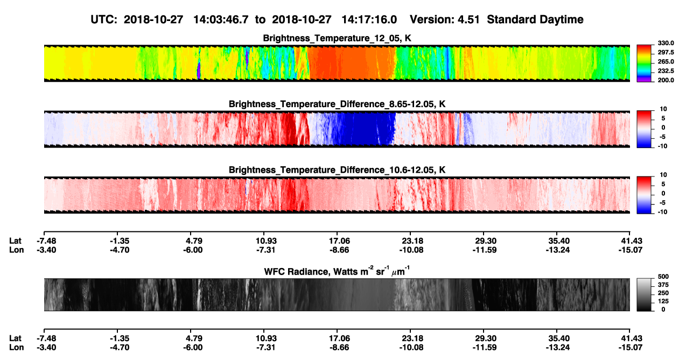The height and width of the screenshot is (359, 700).
Task: Click the 'UTC:' label in the title
Action: pos(104,20)
